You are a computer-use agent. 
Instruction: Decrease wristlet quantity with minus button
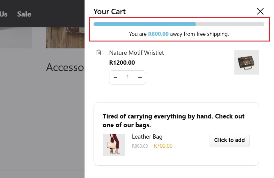[x=115, y=78]
